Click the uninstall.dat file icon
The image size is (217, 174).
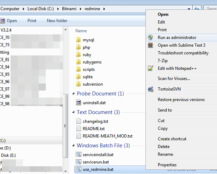(79, 102)
